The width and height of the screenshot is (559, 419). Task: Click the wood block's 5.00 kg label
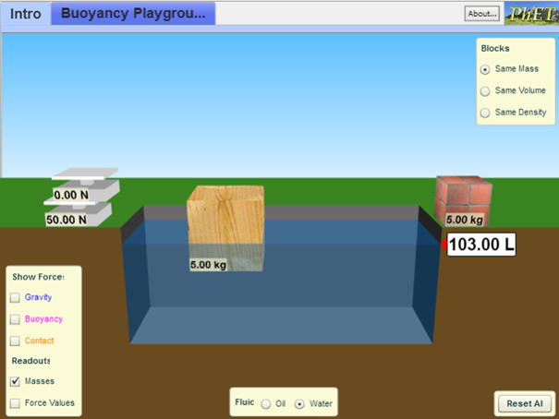(208, 265)
